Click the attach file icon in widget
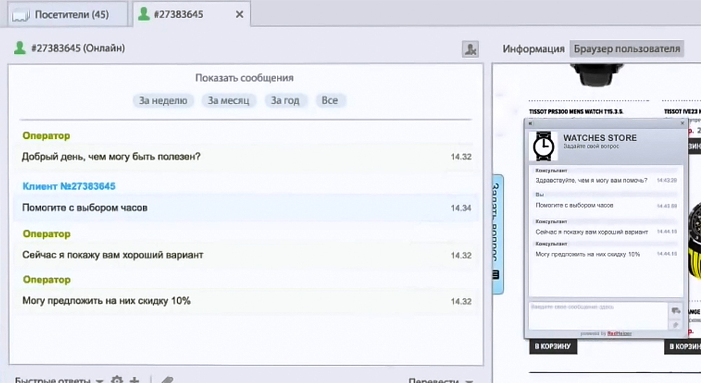This screenshot has height=383, width=701. 676,324
